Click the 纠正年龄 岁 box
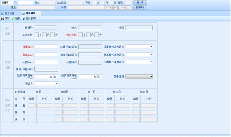This screenshot has width=231, height=137. [x=80, y=35]
